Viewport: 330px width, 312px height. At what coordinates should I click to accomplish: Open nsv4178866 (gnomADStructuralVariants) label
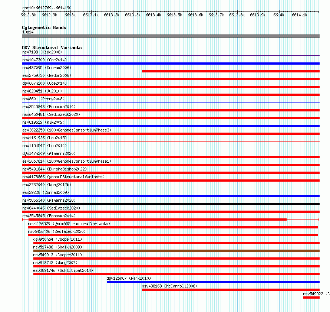(63, 177)
